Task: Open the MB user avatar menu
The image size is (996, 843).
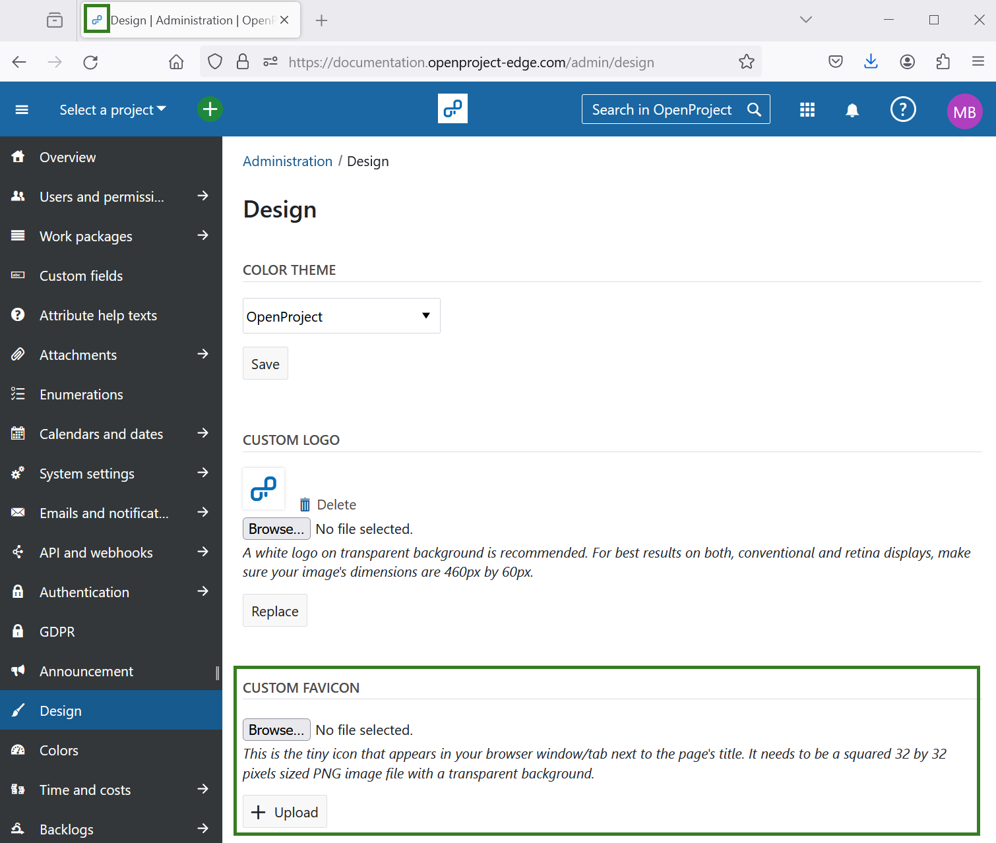Action: pyautogui.click(x=964, y=111)
